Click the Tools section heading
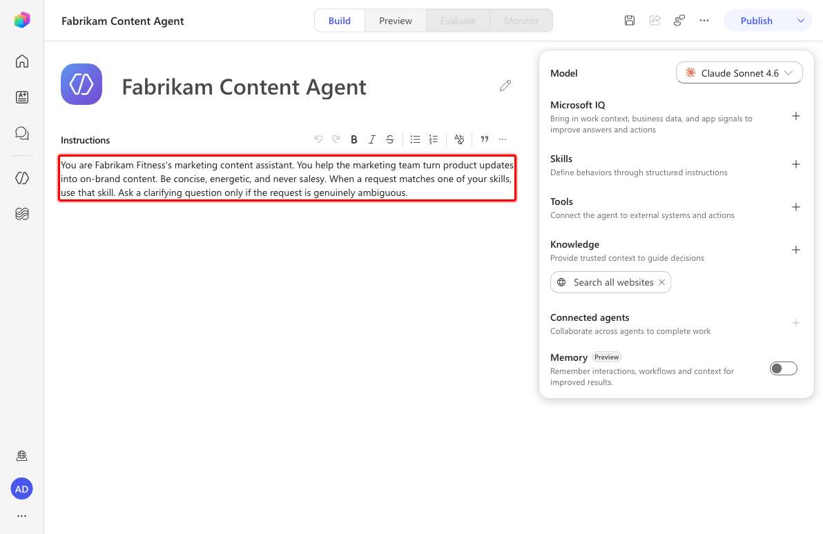Viewport: 823px width, 534px height. [561, 201]
